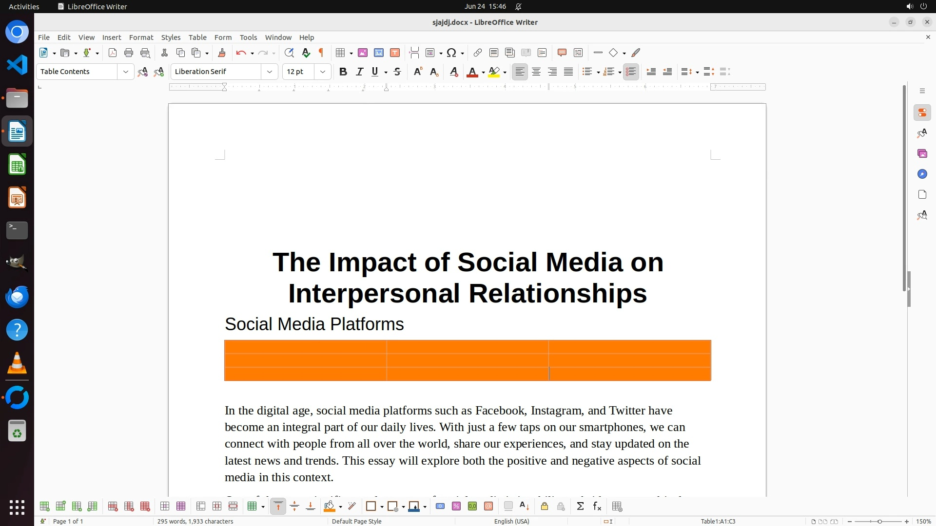This screenshot has width=936, height=526.
Task: Click the Firefox/Thunderbird mail dock icon
Action: pos(17,297)
